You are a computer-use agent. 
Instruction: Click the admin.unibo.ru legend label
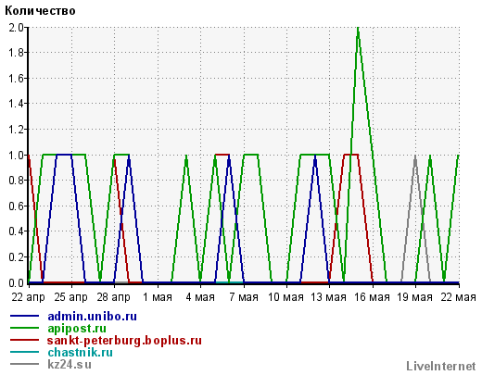[x=92, y=317]
